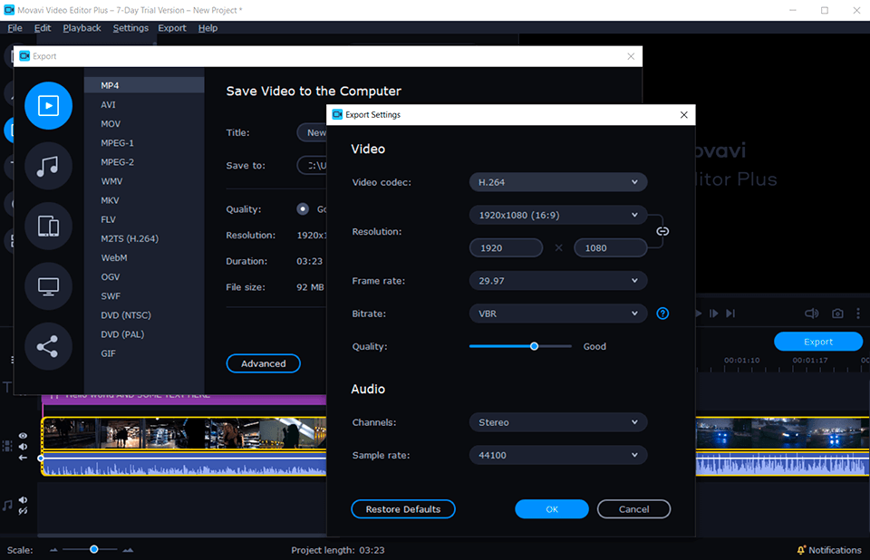Zoom out the timeline scale icon
This screenshot has height=560, width=870.
(x=53, y=550)
